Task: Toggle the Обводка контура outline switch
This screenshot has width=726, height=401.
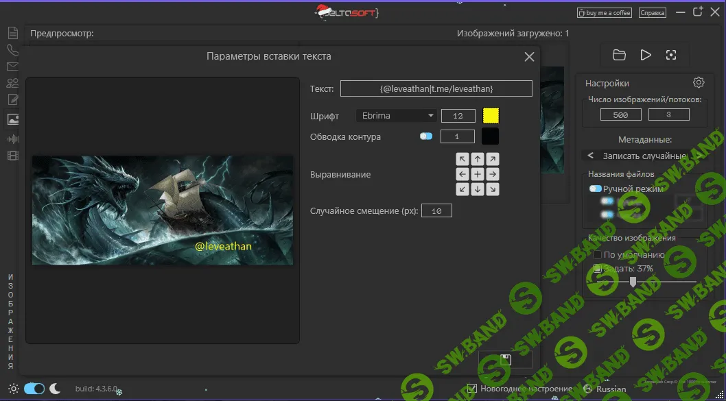Action: pyautogui.click(x=426, y=136)
